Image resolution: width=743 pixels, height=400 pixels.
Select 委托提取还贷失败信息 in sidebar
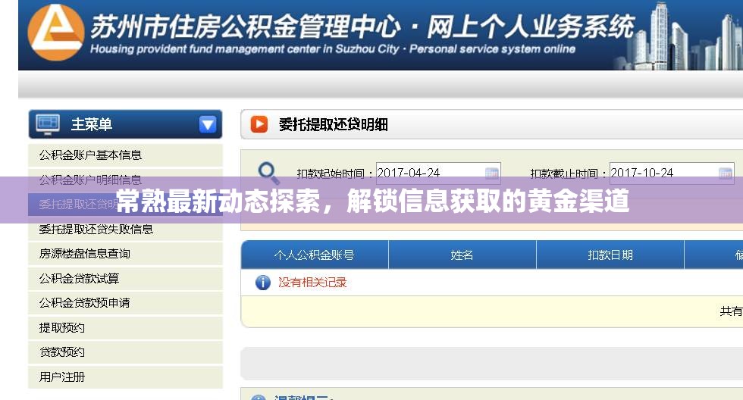125,229
